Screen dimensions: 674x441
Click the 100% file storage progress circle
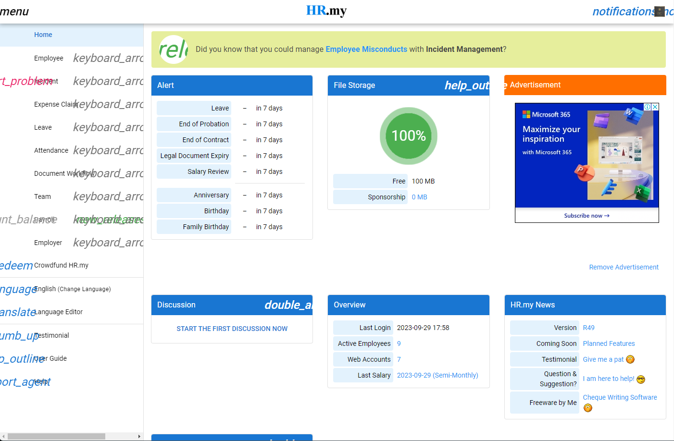pyautogui.click(x=409, y=136)
